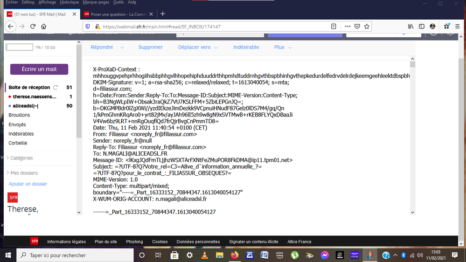Expand the Répondre dropdown arrow

tap(122, 48)
